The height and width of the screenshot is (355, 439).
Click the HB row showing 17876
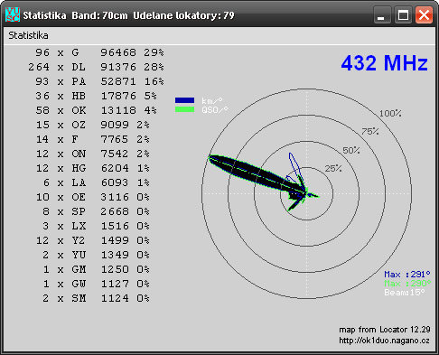coord(96,96)
